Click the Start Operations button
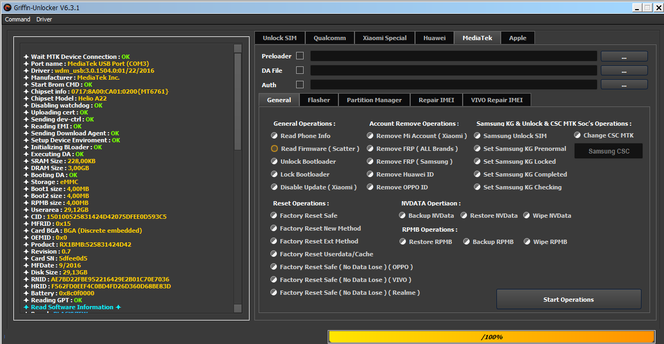Image resolution: width=664 pixels, height=344 pixels. (x=569, y=300)
